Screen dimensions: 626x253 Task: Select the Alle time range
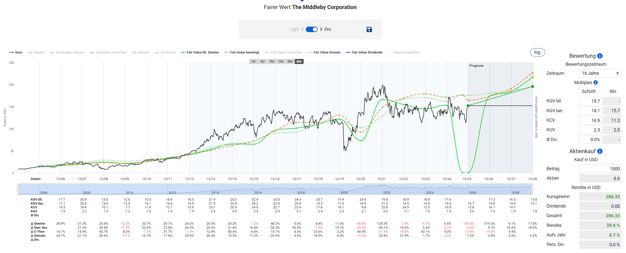299,61
